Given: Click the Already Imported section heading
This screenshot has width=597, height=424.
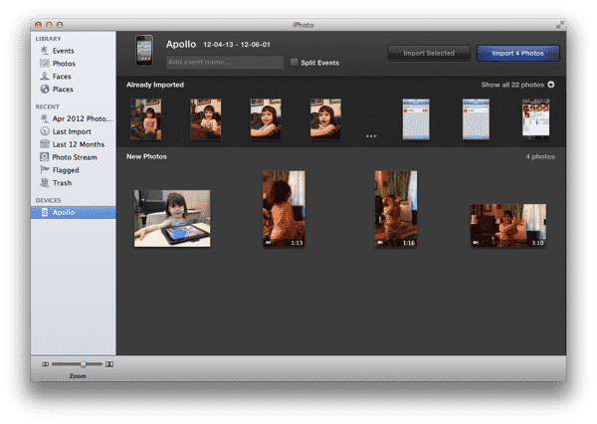Looking at the screenshot, I should [x=155, y=85].
